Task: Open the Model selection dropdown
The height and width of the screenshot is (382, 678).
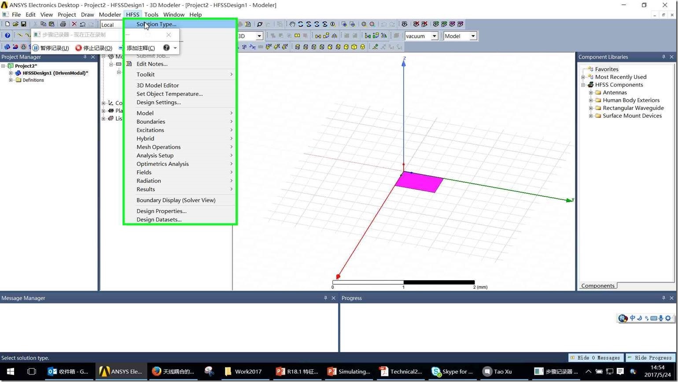Action: 473,36
